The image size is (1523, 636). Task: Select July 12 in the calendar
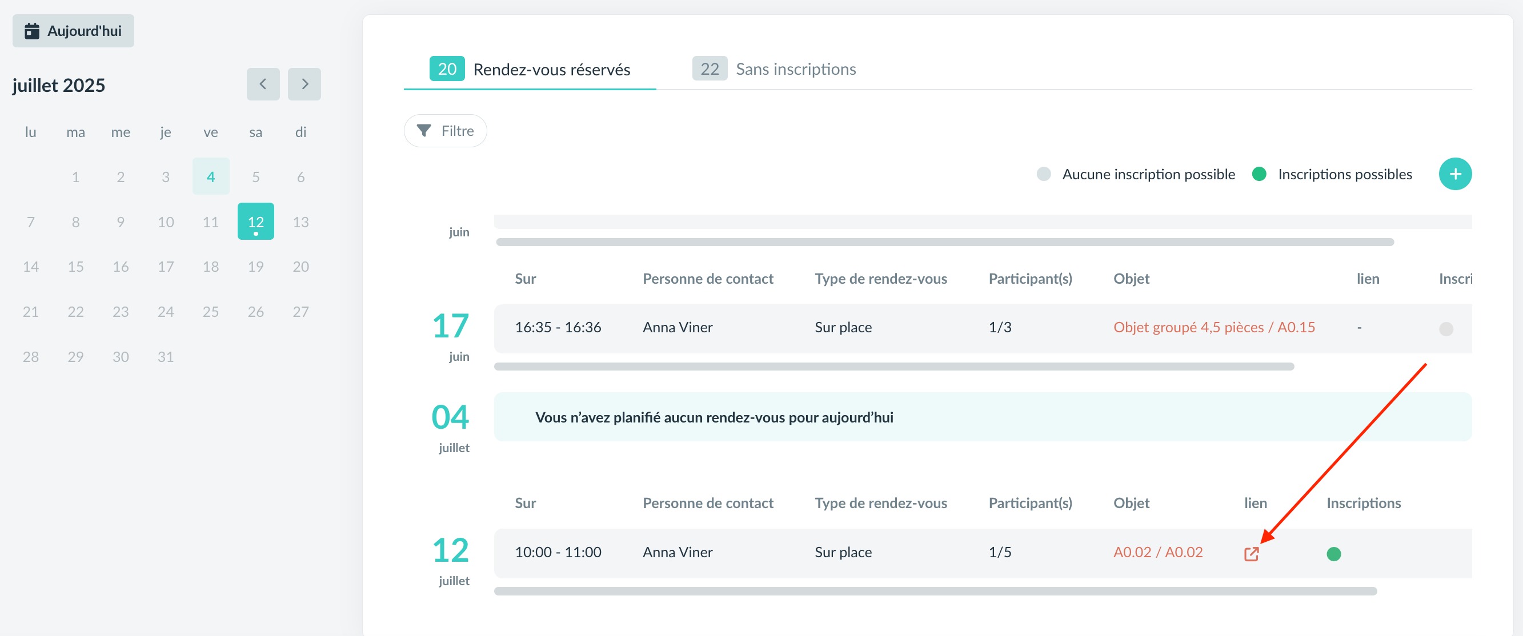pos(255,222)
